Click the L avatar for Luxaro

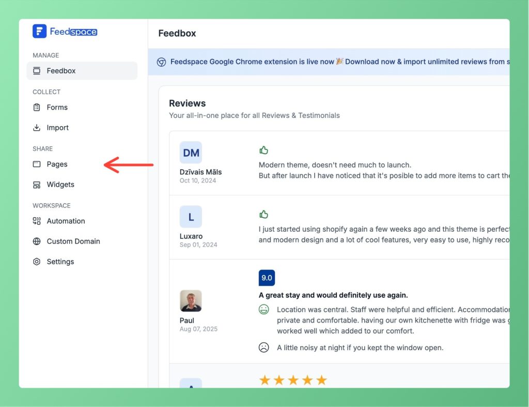191,217
